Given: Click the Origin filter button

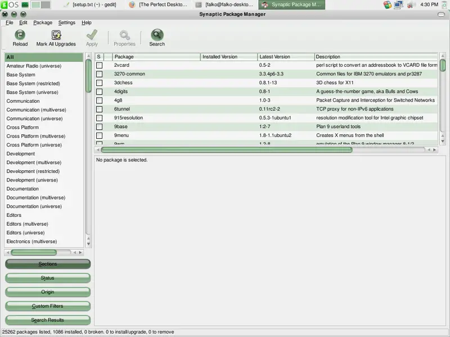Looking at the screenshot, I should pos(48,292).
